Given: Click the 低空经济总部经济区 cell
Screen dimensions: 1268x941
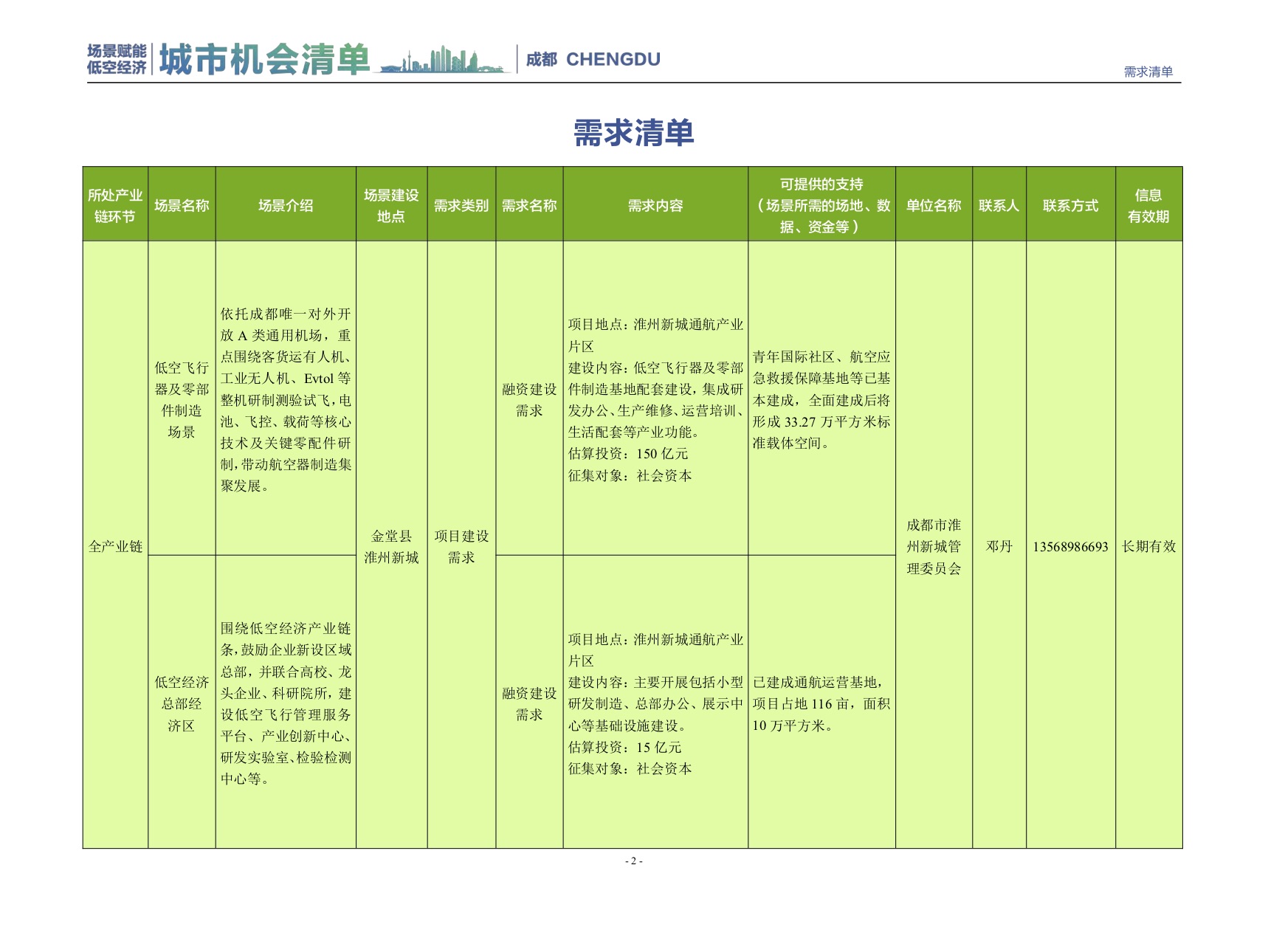Looking at the screenshot, I should [182, 703].
